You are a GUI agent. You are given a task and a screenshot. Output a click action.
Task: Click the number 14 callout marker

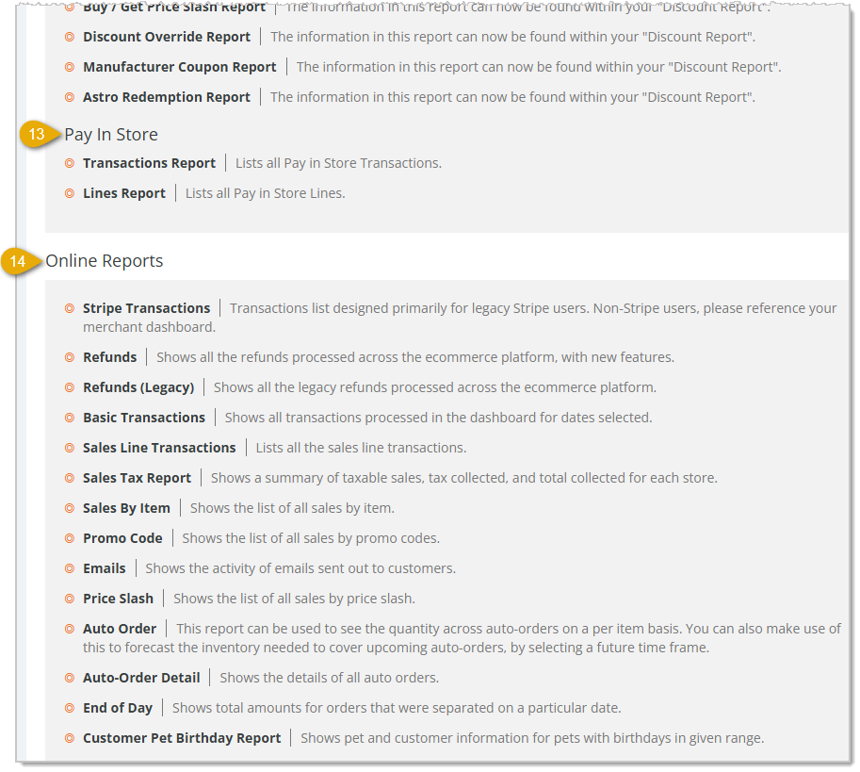pyautogui.click(x=21, y=261)
